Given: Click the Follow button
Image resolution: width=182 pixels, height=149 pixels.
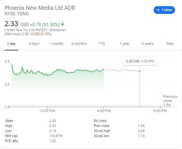Looking at the screenshot, I should (x=164, y=10).
